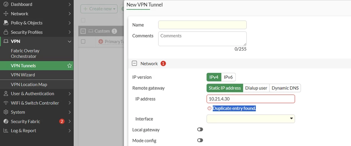
Task: Click the laptop icon beside Custom group
Action: (x=91, y=31)
